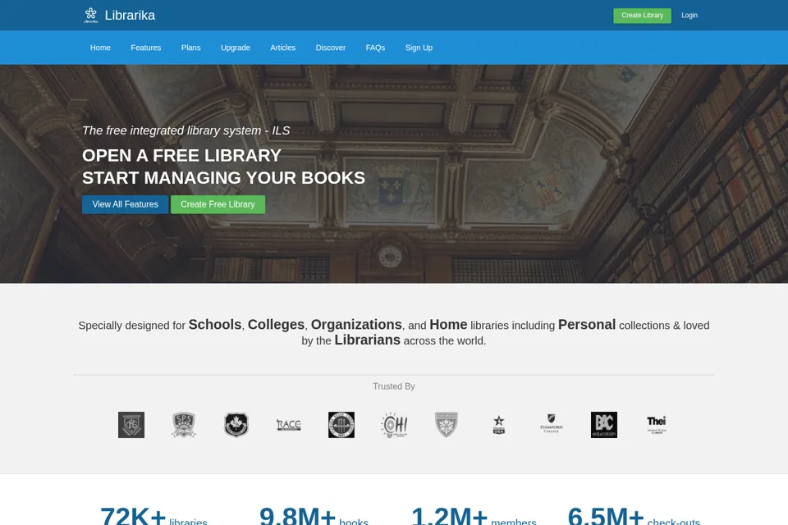Click the Librarika flower logo icon
The height and width of the screenshot is (525, 788).
[x=90, y=15]
